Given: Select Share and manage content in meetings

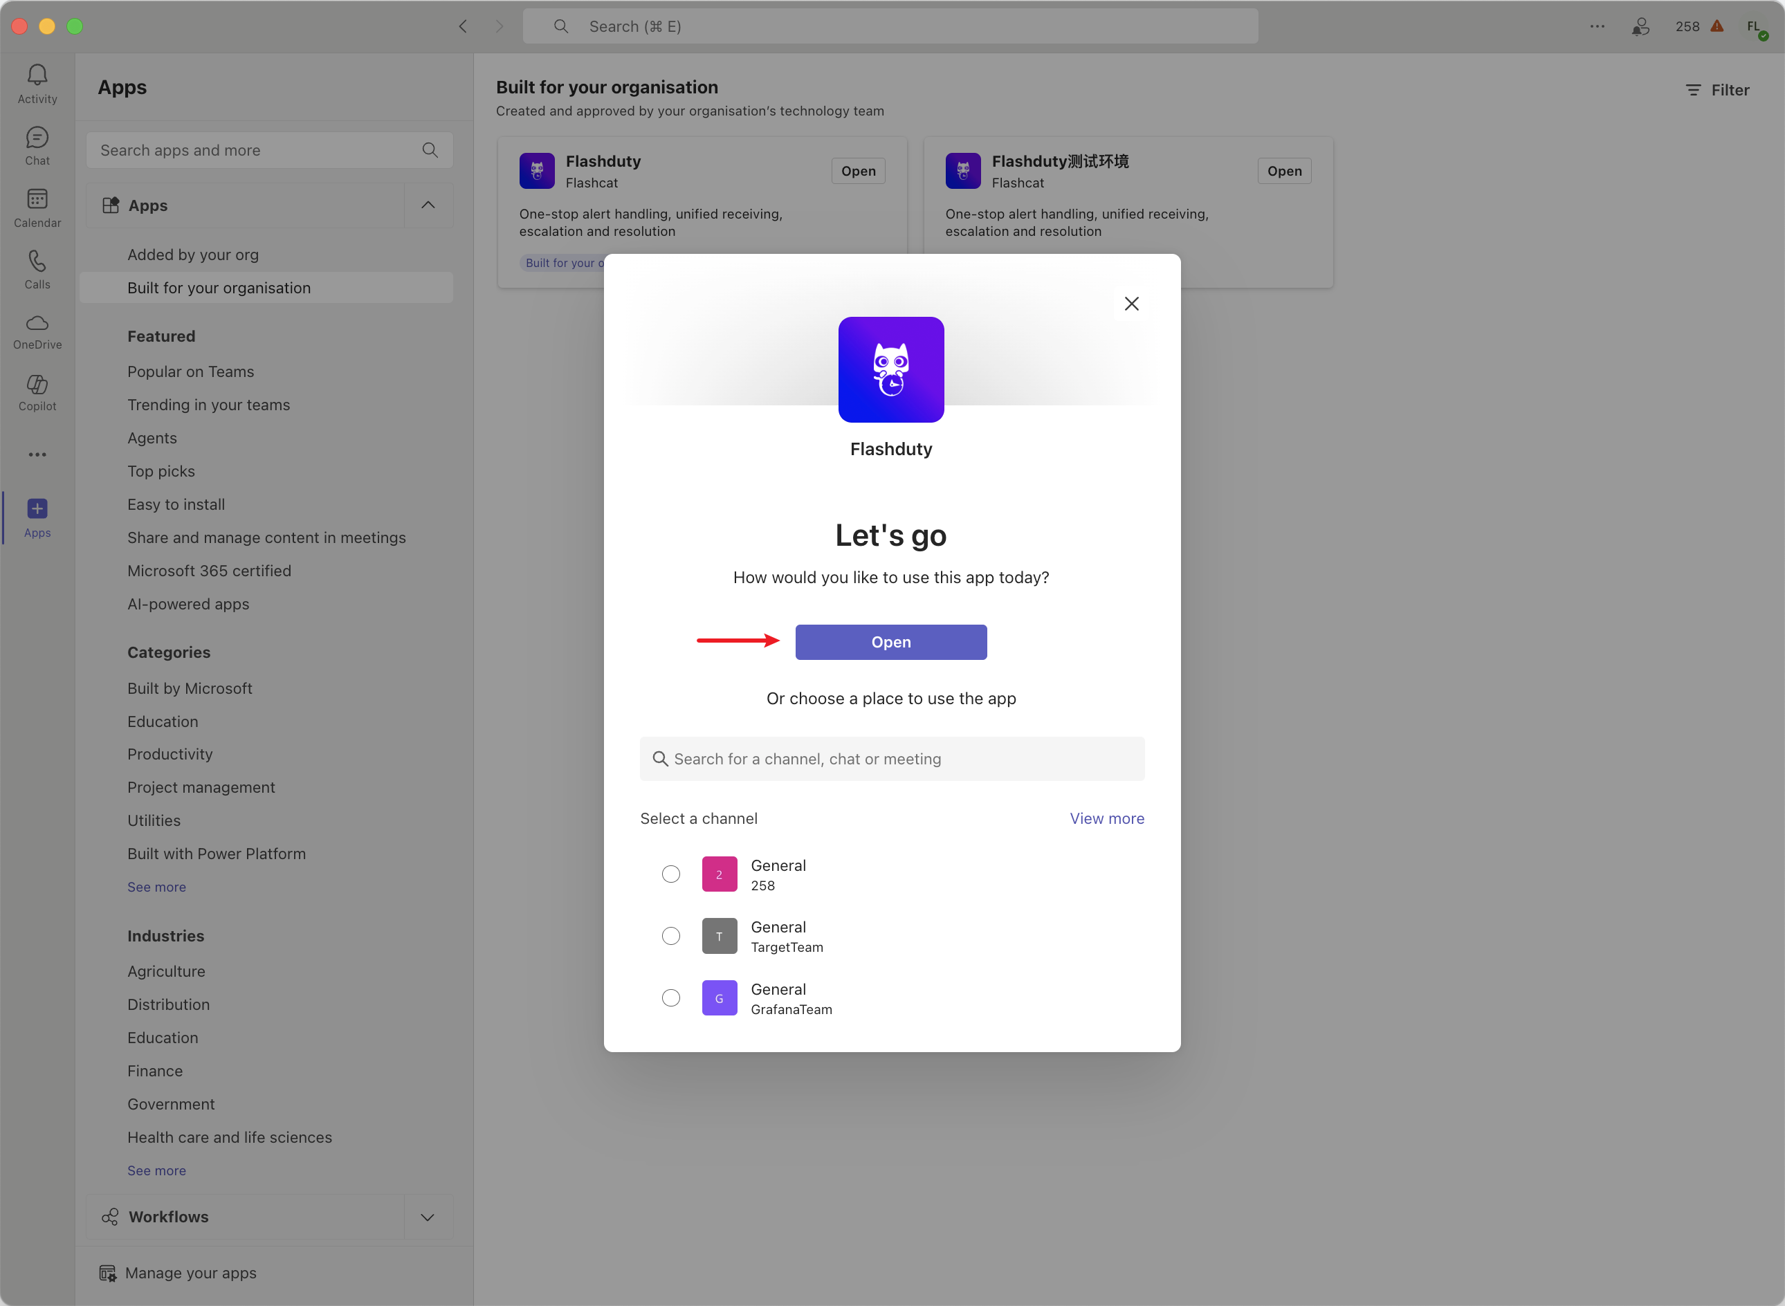Looking at the screenshot, I should point(266,537).
